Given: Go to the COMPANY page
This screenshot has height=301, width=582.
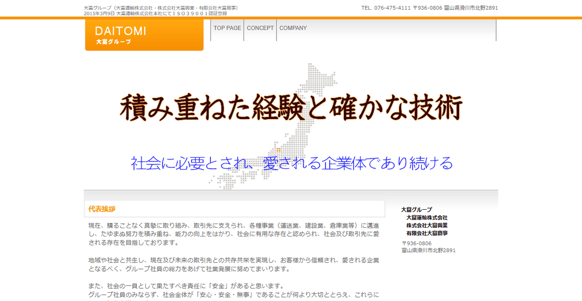Looking at the screenshot, I should [293, 28].
